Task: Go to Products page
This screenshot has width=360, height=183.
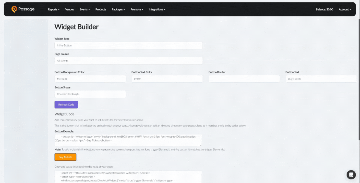Action: pyautogui.click(x=101, y=9)
